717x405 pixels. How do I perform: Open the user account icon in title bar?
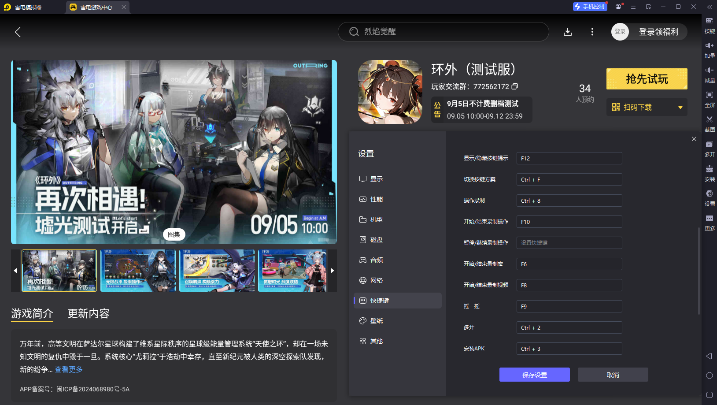pos(618,7)
